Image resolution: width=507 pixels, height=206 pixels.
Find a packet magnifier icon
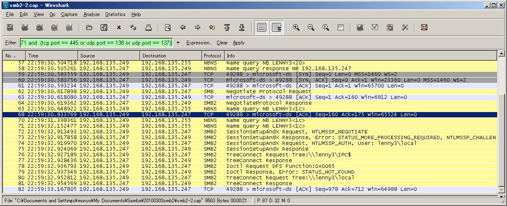(168, 27)
